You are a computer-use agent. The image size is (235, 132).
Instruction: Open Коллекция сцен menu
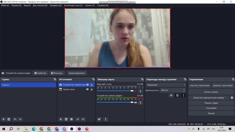[73, 5]
